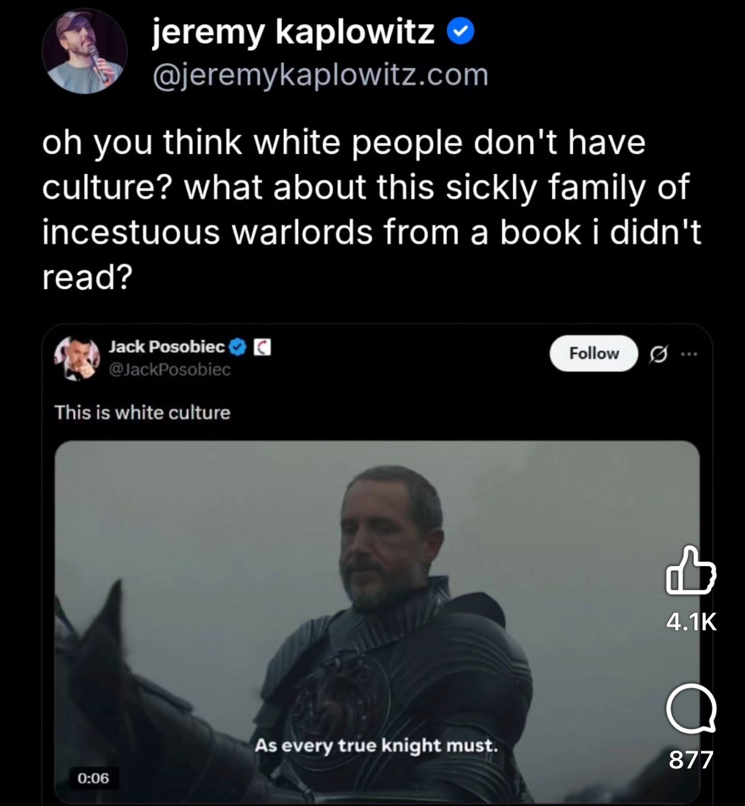Click the Grok slash-circle icon
Viewport: 745px width, 806px height.
tap(658, 355)
